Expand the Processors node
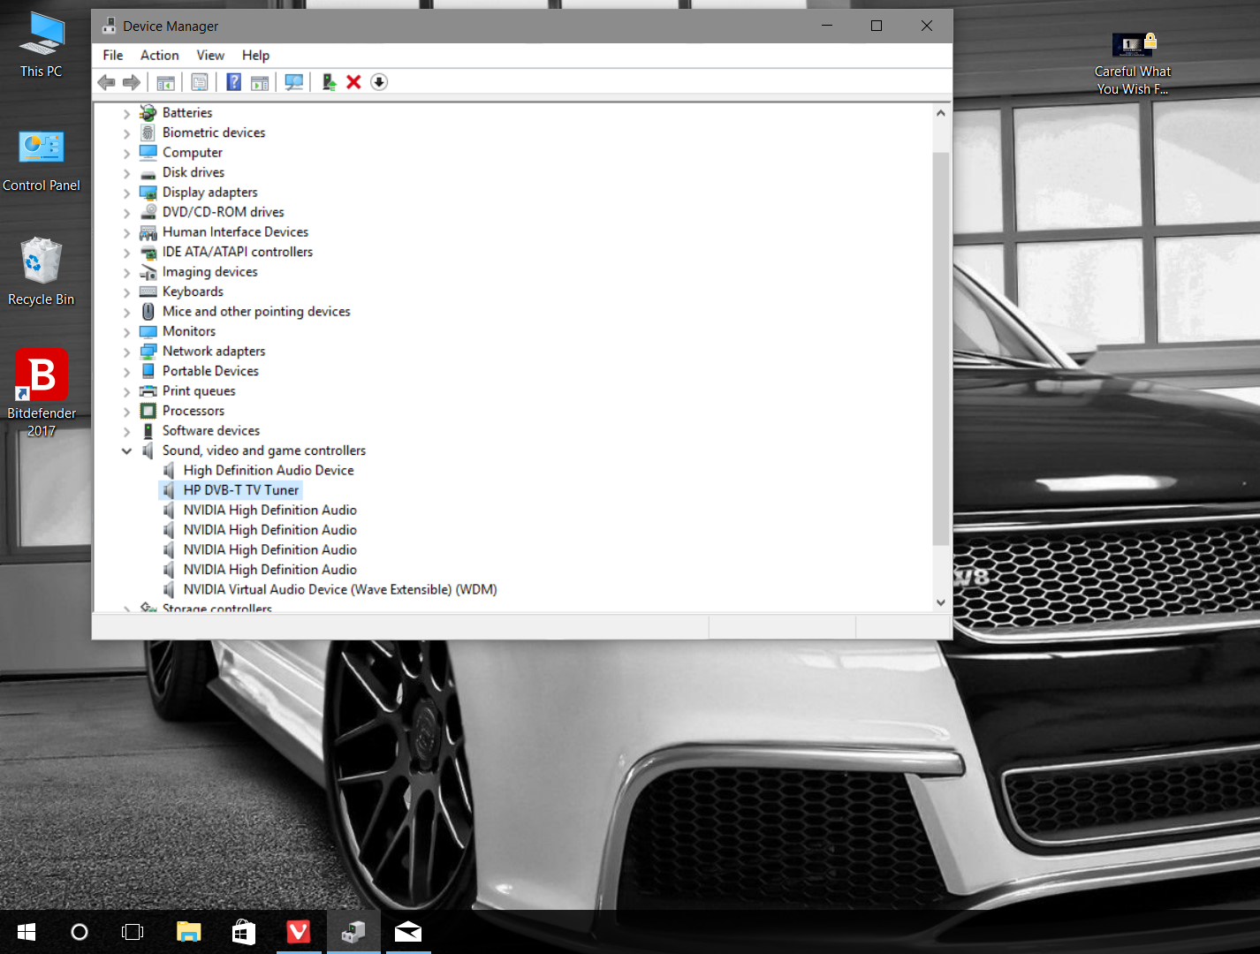 point(126,412)
